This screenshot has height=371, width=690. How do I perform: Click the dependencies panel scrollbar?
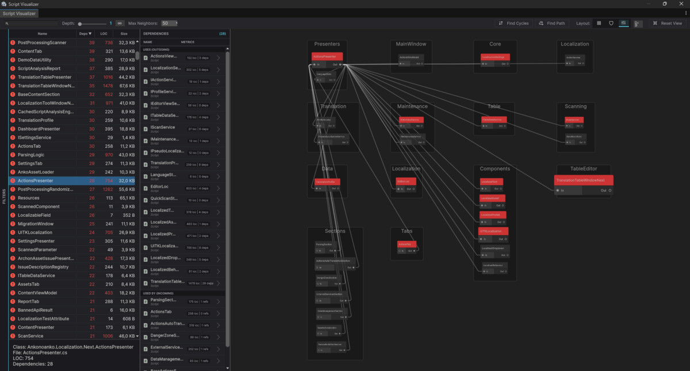point(227,198)
